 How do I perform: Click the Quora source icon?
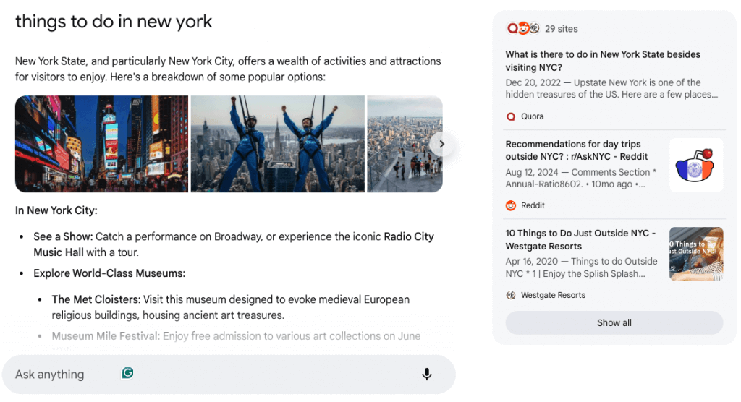coord(511,116)
